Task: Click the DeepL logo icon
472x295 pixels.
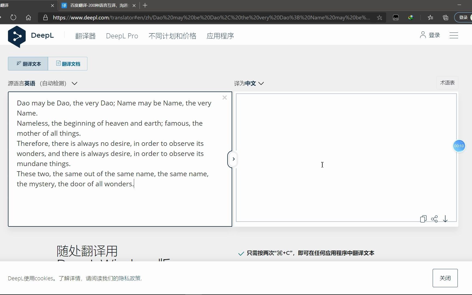Action: click(x=17, y=37)
